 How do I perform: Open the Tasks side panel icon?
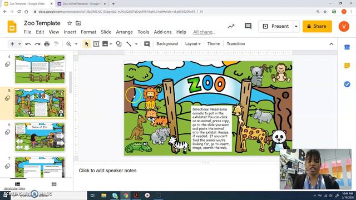(347, 84)
